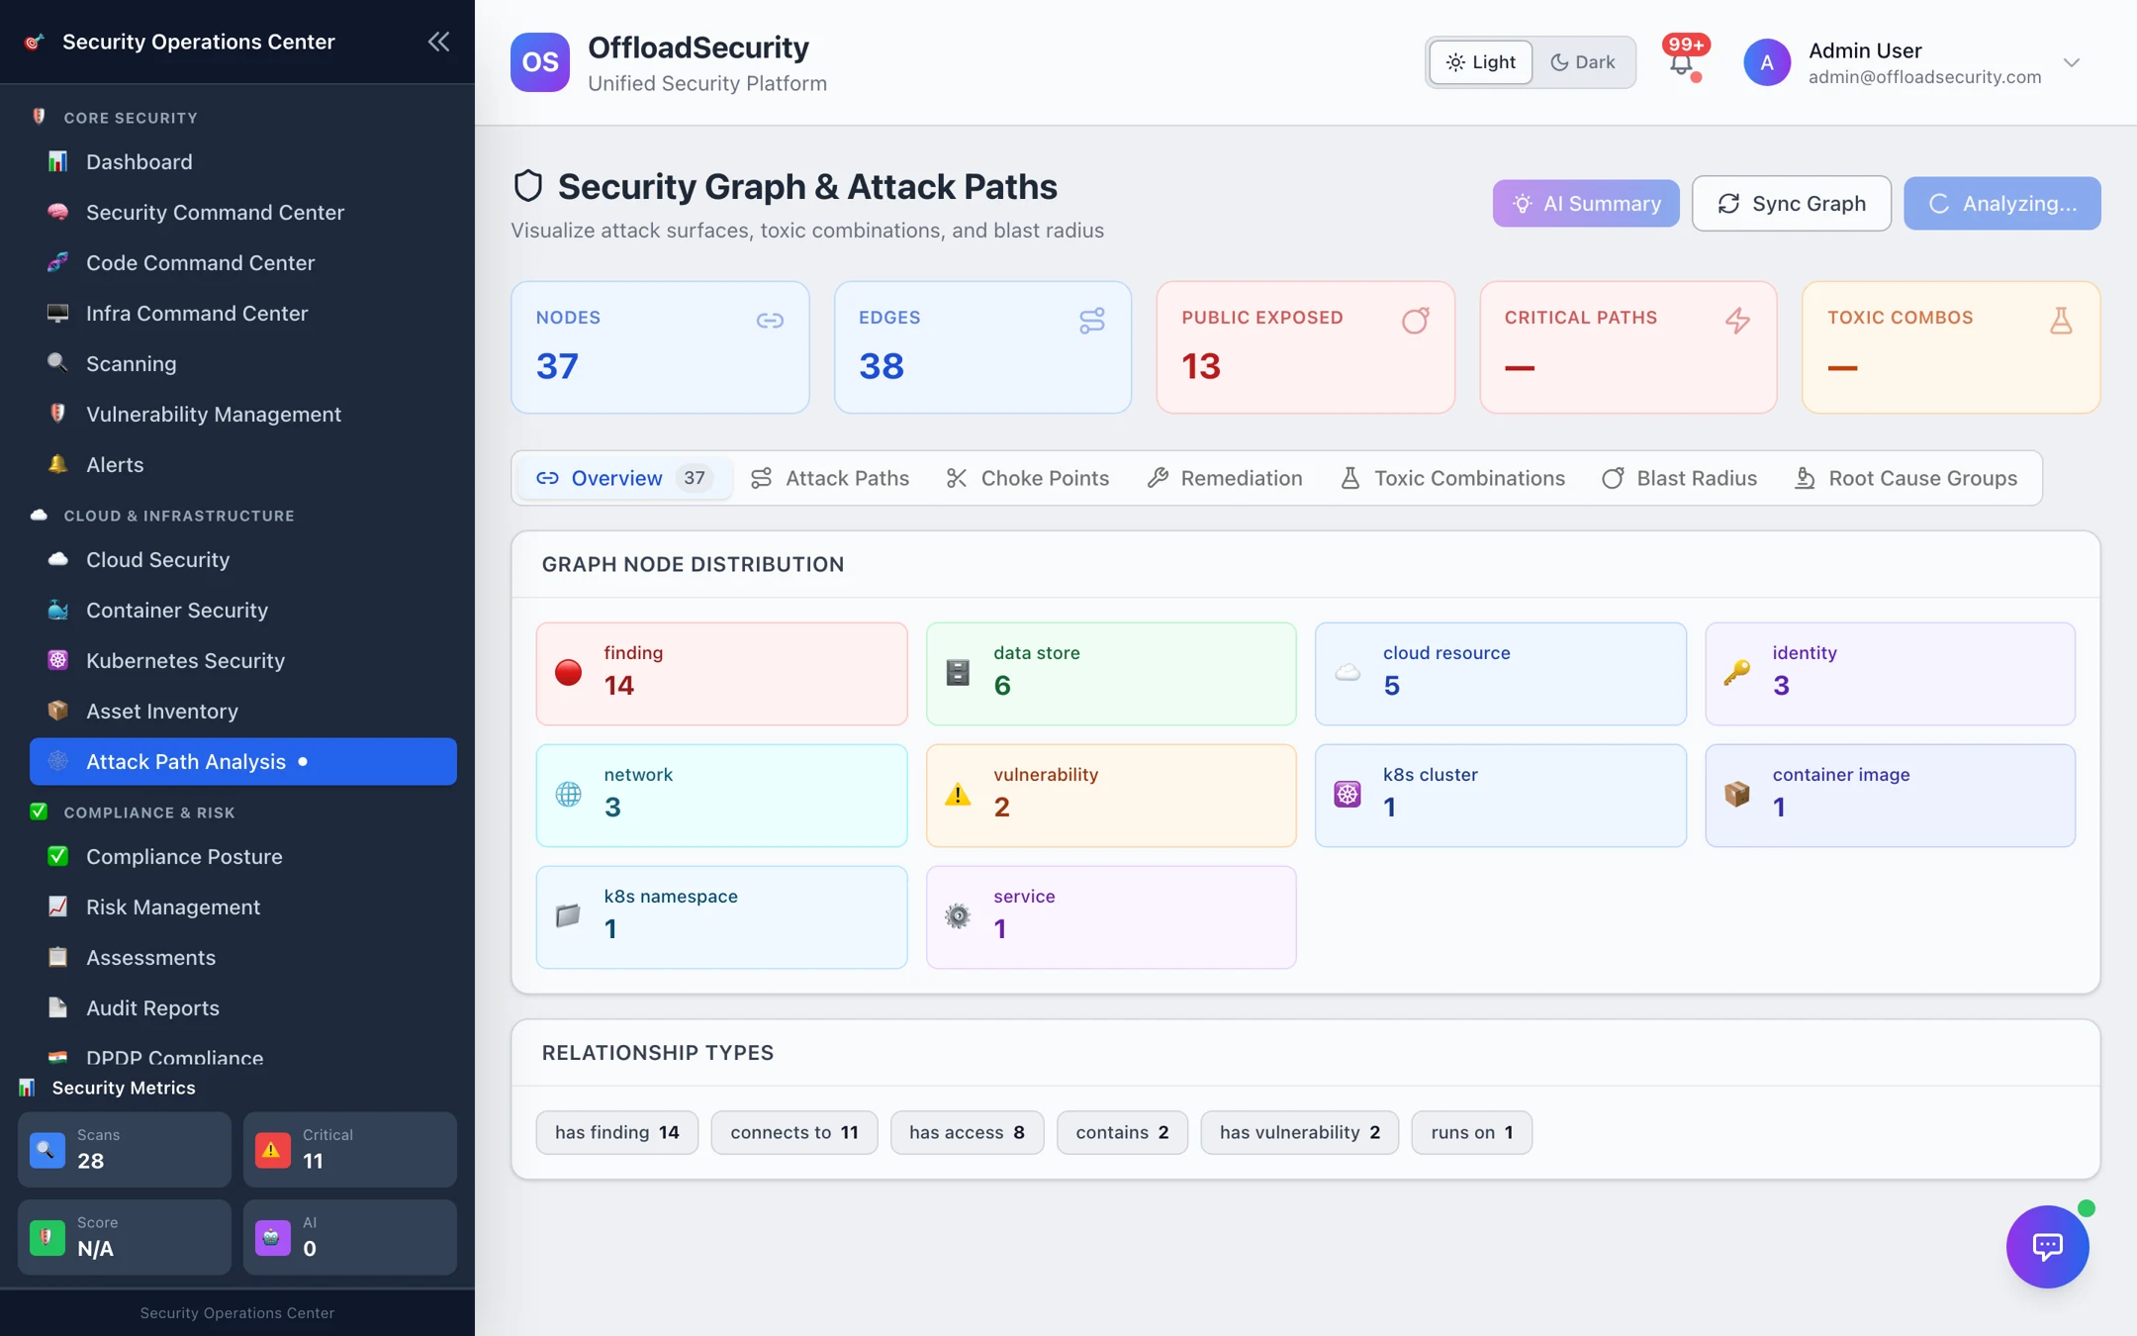Go to Scanning page

click(x=243, y=363)
